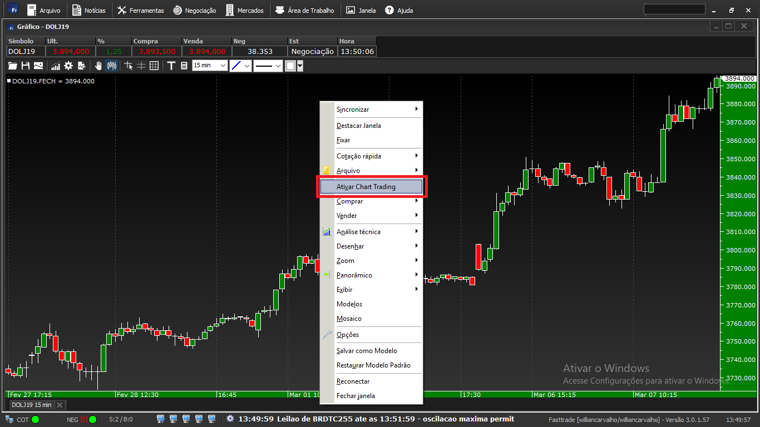Viewport: 760px width, 427px height.
Task: Choose Destacar Janela in context menu
Action: [x=371, y=126]
